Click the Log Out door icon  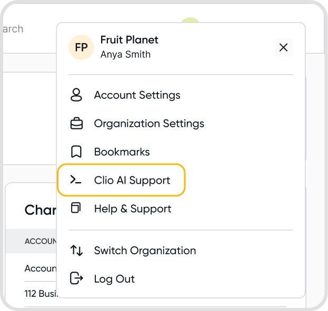pyautogui.click(x=76, y=279)
